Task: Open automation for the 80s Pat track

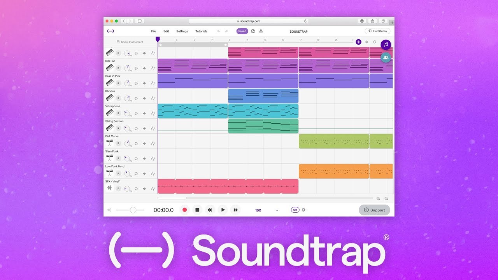Action: coord(153,68)
